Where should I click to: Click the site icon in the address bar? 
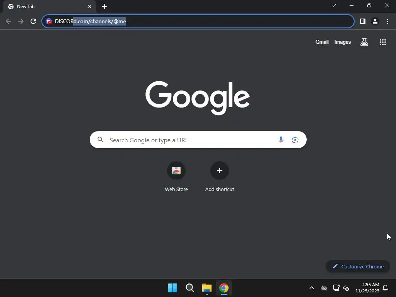click(49, 22)
